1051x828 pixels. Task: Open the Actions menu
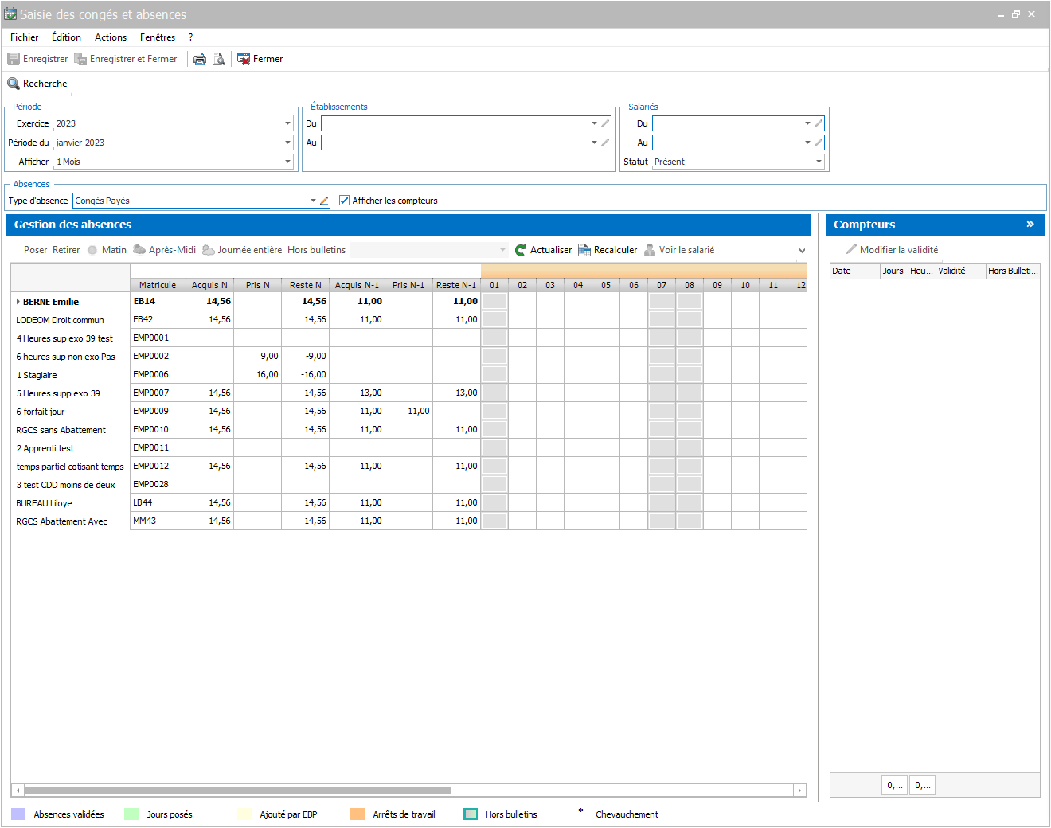coord(111,37)
